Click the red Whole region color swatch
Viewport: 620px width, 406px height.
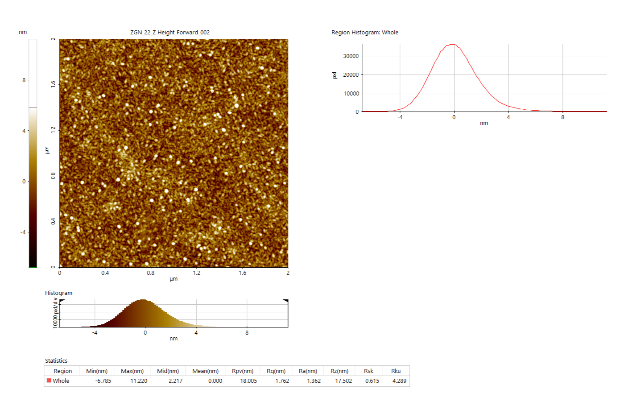(49, 381)
